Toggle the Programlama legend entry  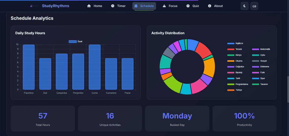point(242,84)
